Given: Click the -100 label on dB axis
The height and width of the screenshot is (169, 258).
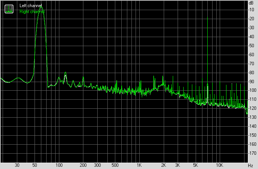Looking at the screenshot, I should click(252, 90).
